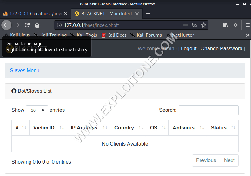Open the Firefox home page icon

(37, 25)
